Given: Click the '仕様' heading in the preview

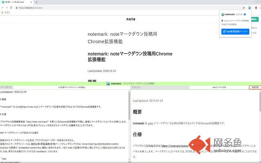Looking at the screenshot, I should [x=137, y=134].
